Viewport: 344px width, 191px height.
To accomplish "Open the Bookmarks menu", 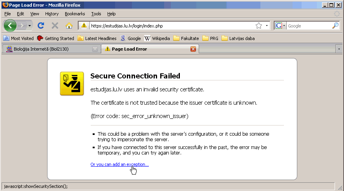I will pos(75,14).
